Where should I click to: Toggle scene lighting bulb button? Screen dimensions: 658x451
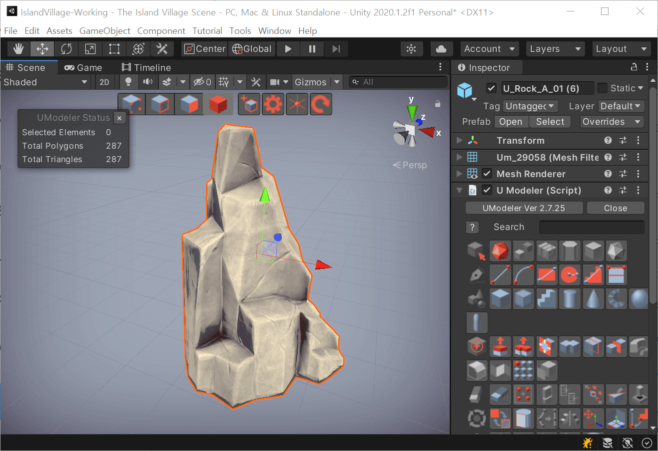click(128, 82)
